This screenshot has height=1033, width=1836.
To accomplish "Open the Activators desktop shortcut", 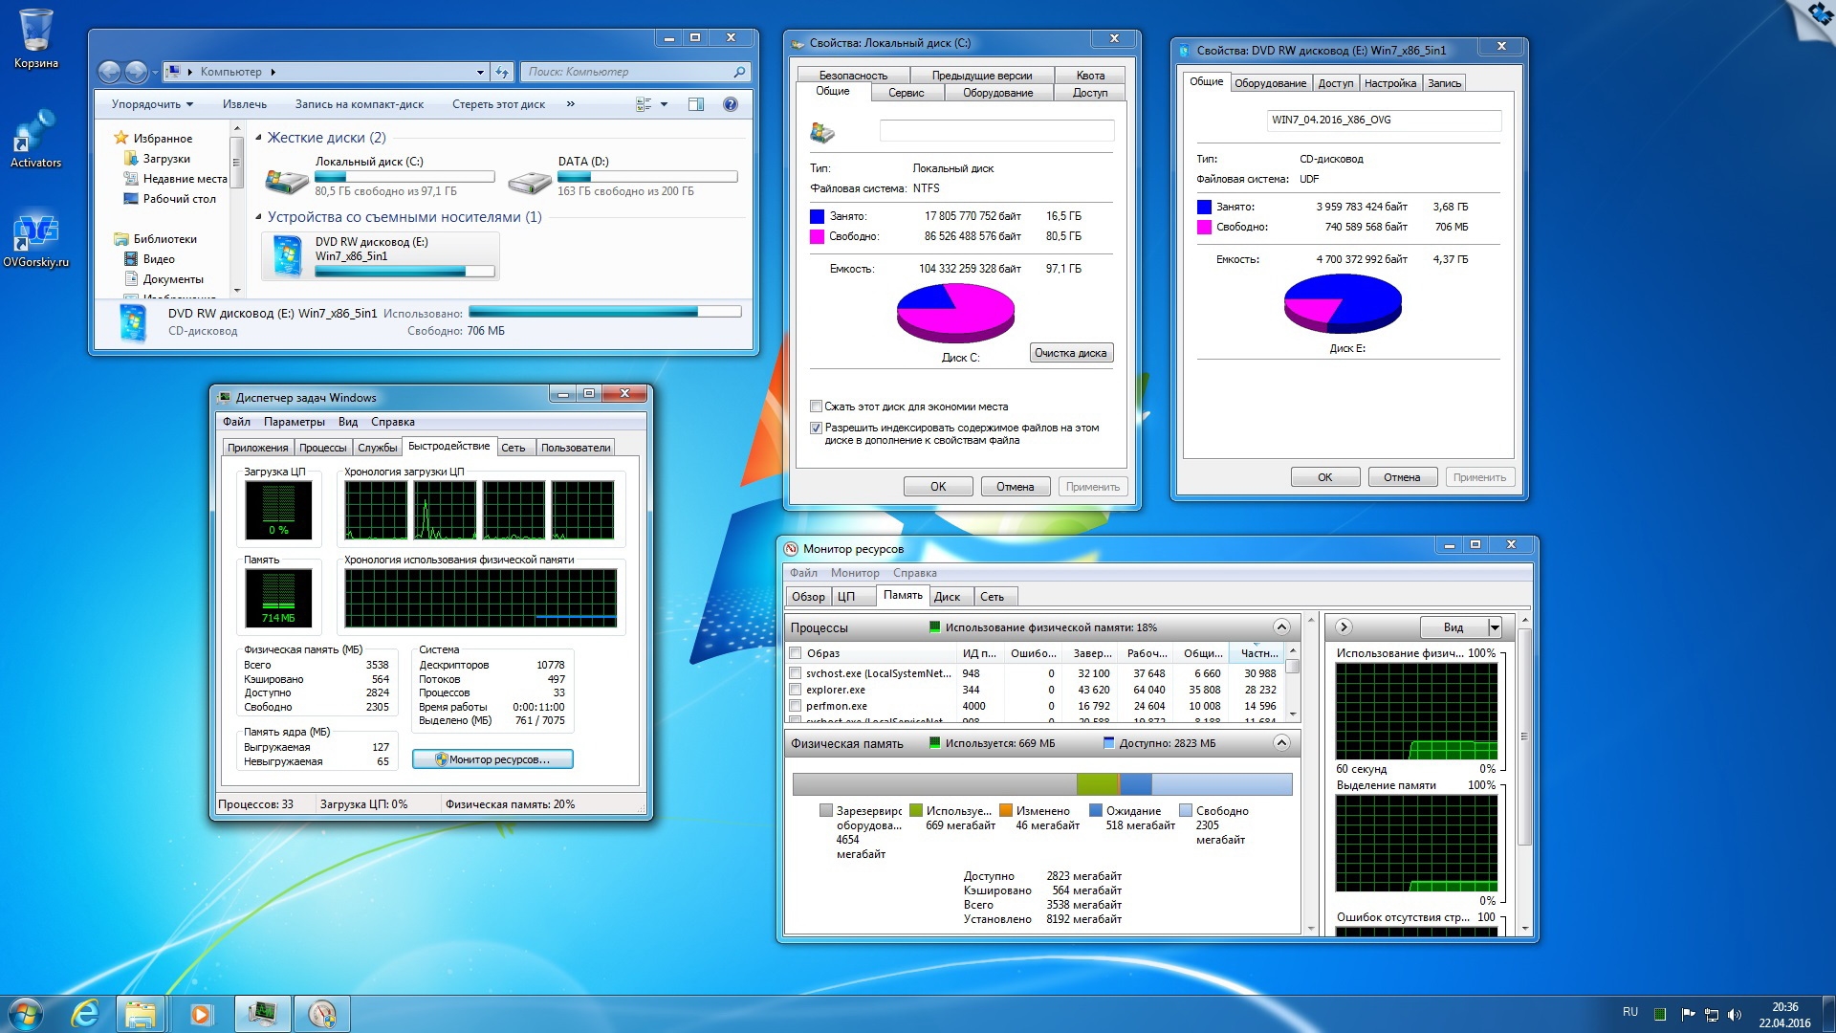I will point(35,134).
